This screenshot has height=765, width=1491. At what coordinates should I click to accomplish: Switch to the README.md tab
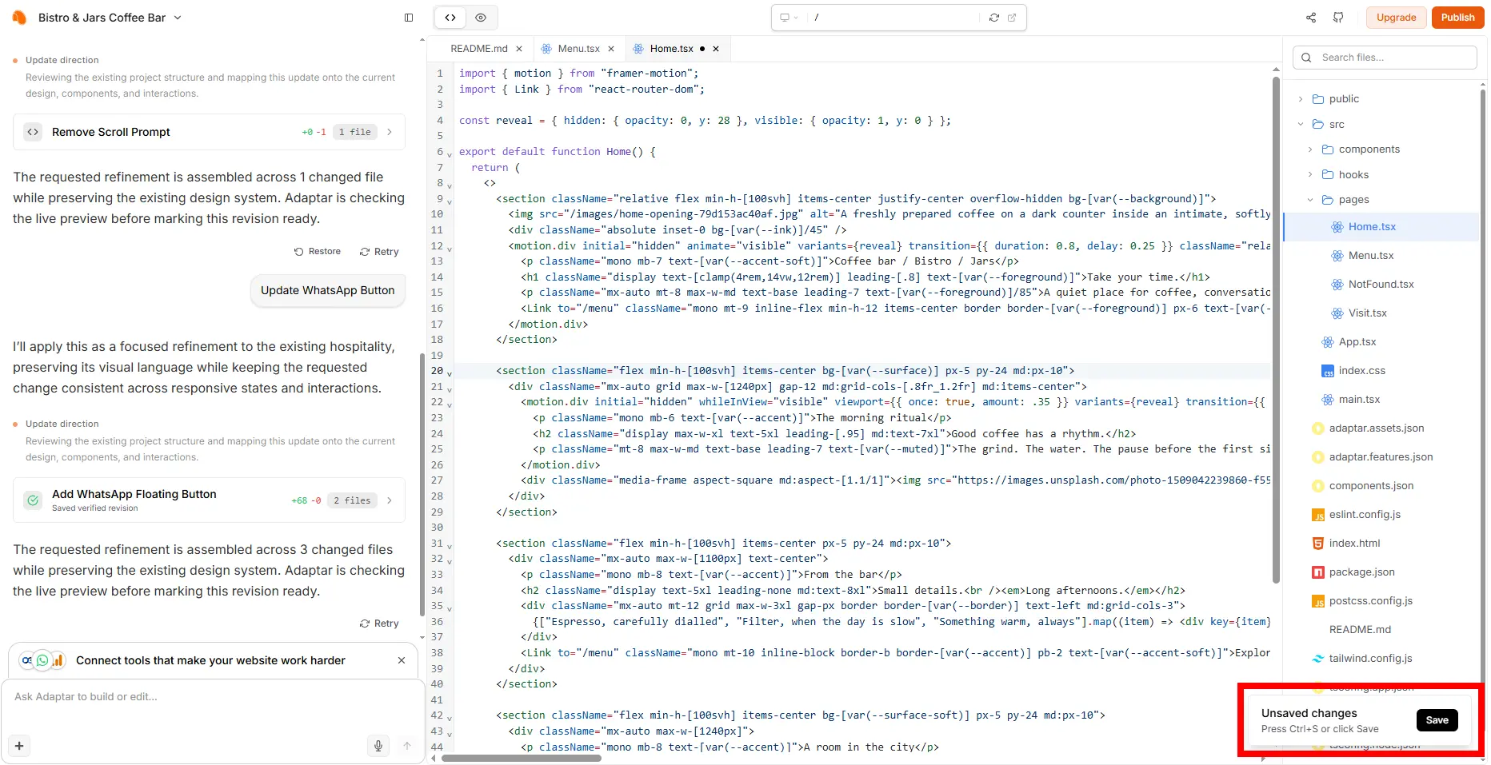tap(478, 49)
